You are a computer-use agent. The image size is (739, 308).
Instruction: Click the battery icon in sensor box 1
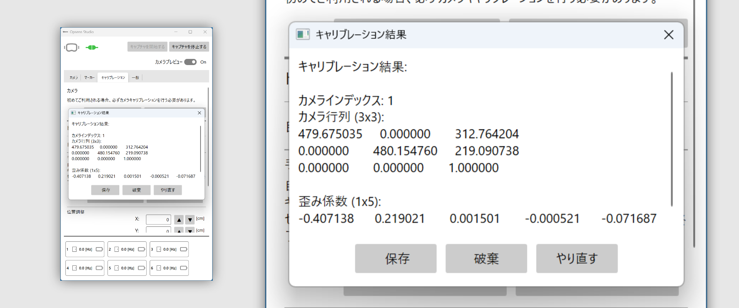tap(99, 249)
